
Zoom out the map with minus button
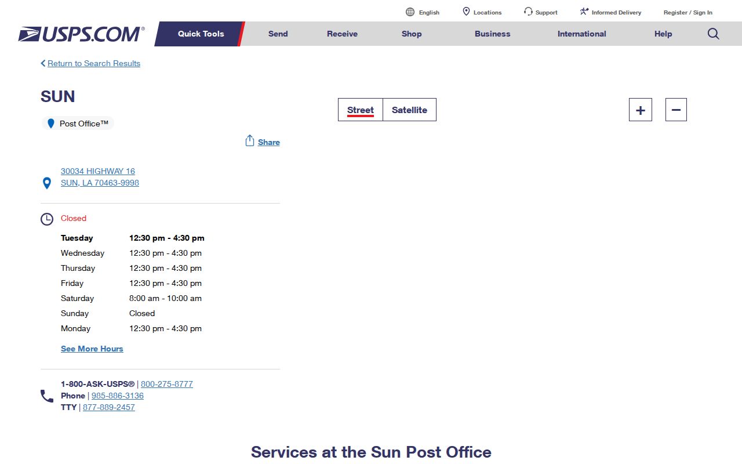(x=676, y=110)
